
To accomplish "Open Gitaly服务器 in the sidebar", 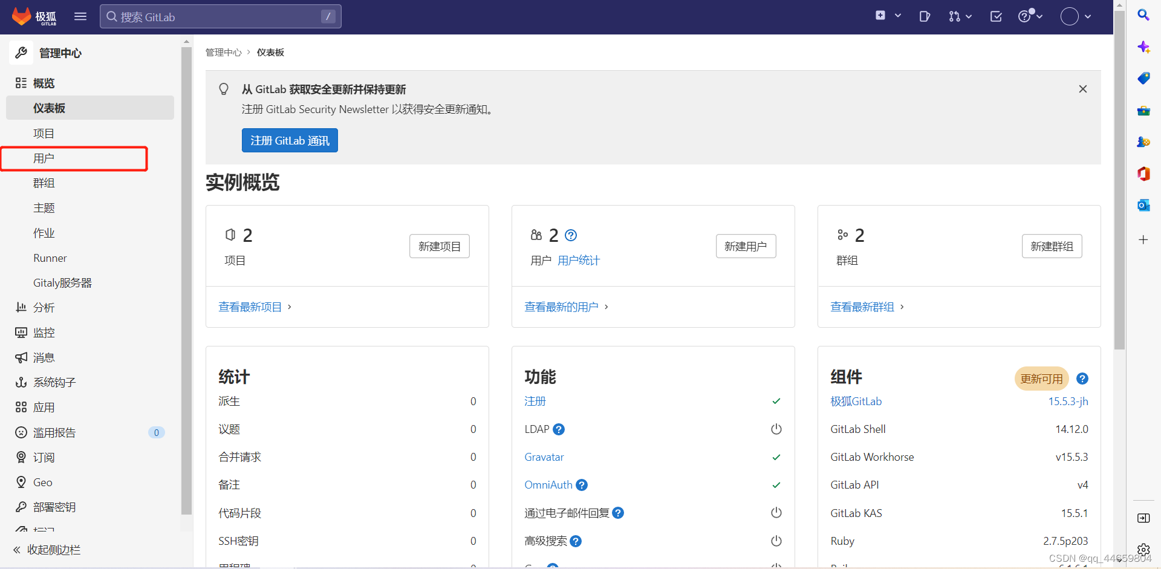I will [x=62, y=283].
